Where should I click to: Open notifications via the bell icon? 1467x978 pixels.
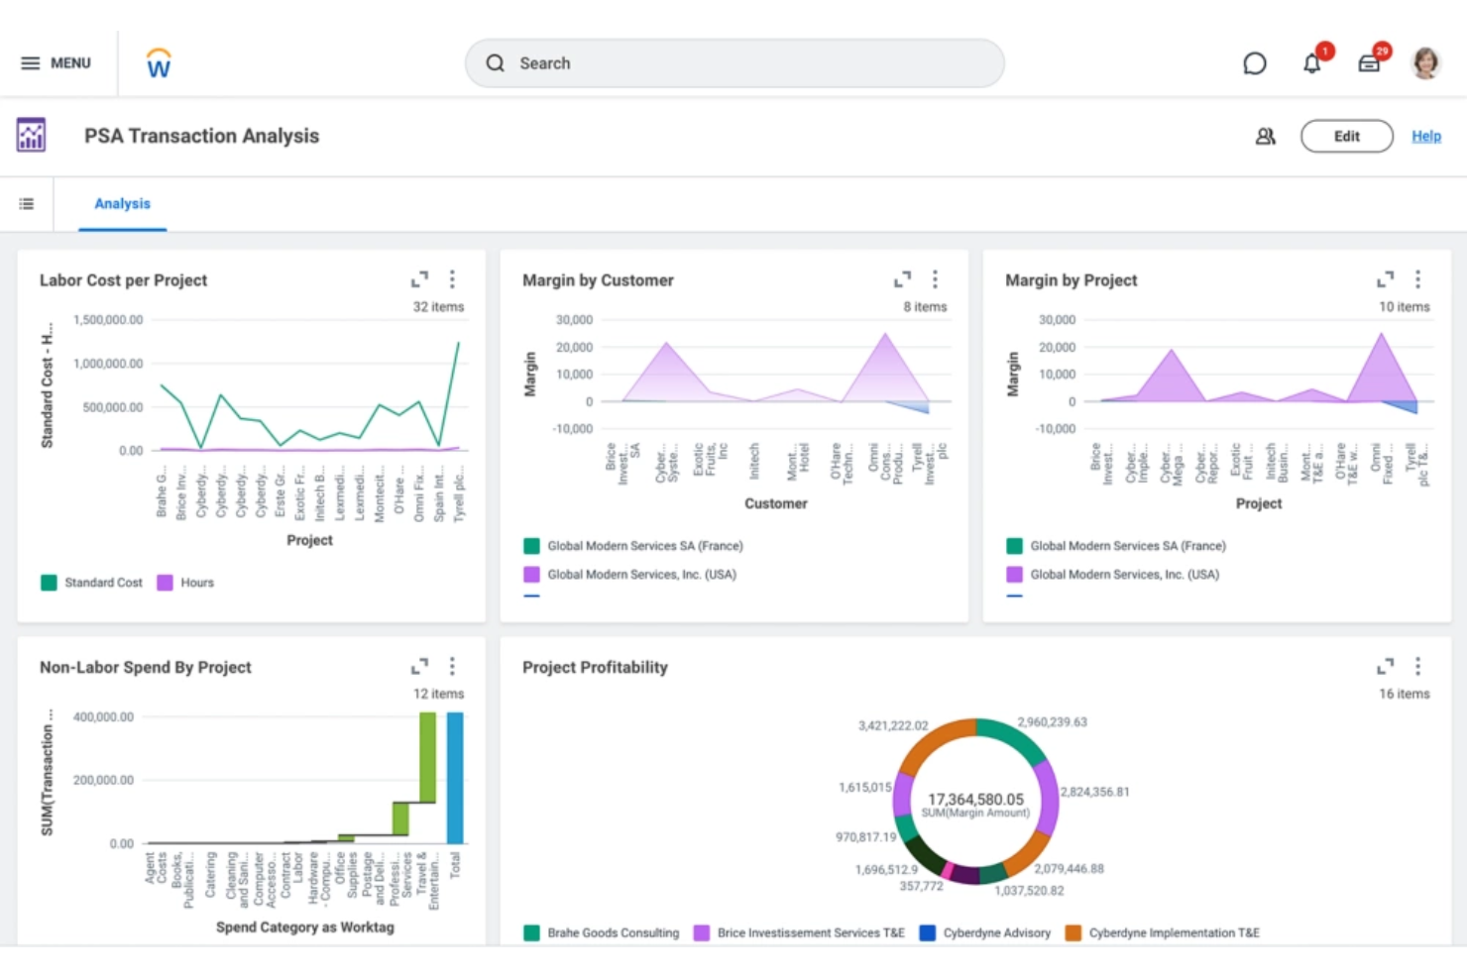[1311, 62]
